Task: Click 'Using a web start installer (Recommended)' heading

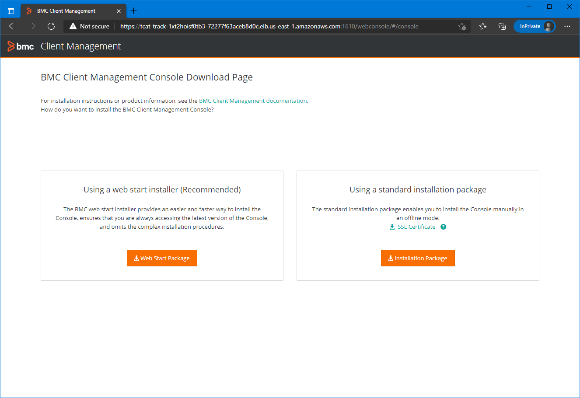Action: click(x=162, y=190)
